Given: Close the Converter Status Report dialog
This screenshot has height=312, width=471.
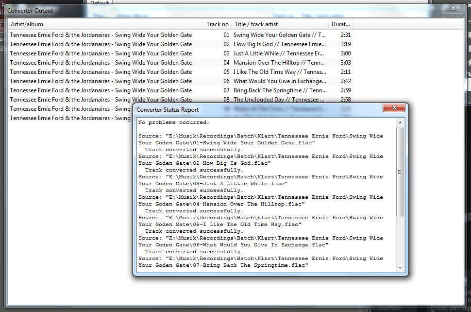Looking at the screenshot, I should (x=394, y=107).
